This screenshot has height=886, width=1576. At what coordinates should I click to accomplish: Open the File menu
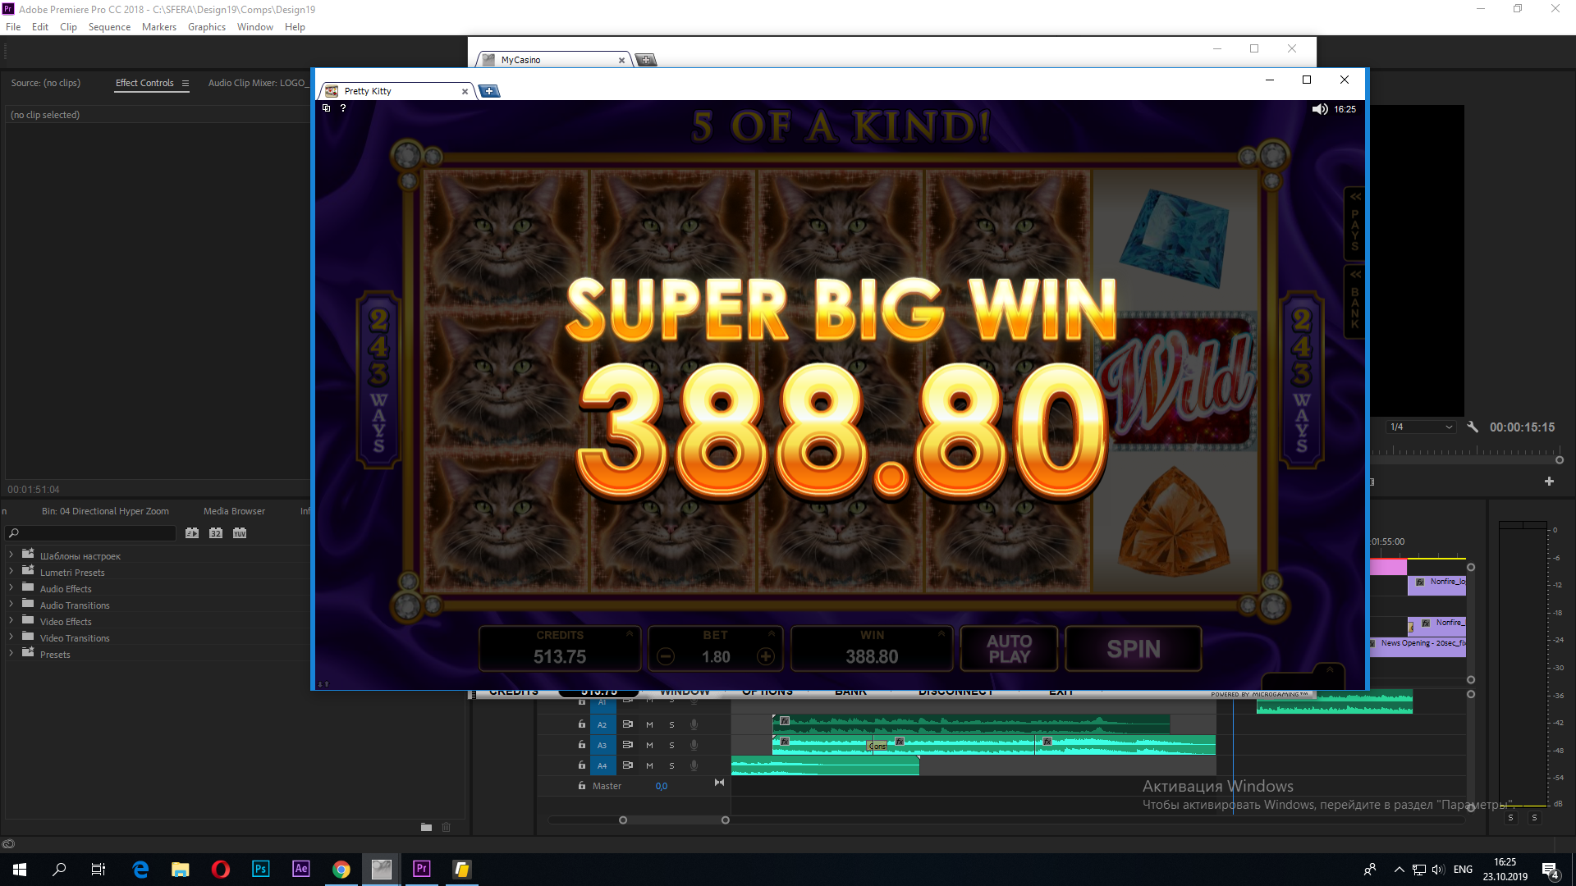tap(13, 27)
